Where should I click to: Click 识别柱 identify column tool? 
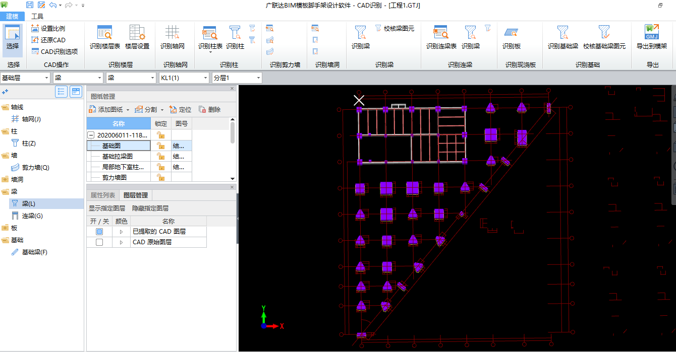pyautogui.click(x=235, y=38)
